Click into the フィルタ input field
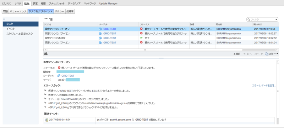This screenshot has width=284, height=128. click(x=262, y=19)
